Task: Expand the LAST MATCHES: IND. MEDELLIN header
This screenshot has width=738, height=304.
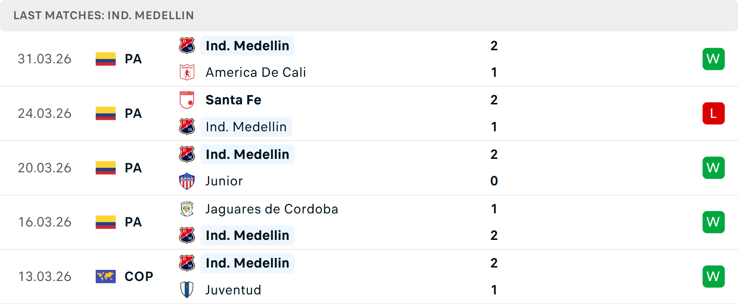Action: tap(103, 15)
